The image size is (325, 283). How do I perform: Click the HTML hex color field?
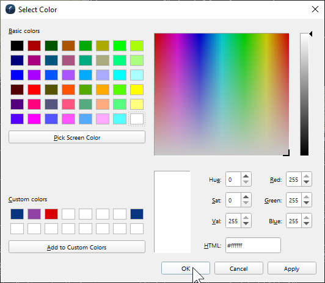pos(253,245)
